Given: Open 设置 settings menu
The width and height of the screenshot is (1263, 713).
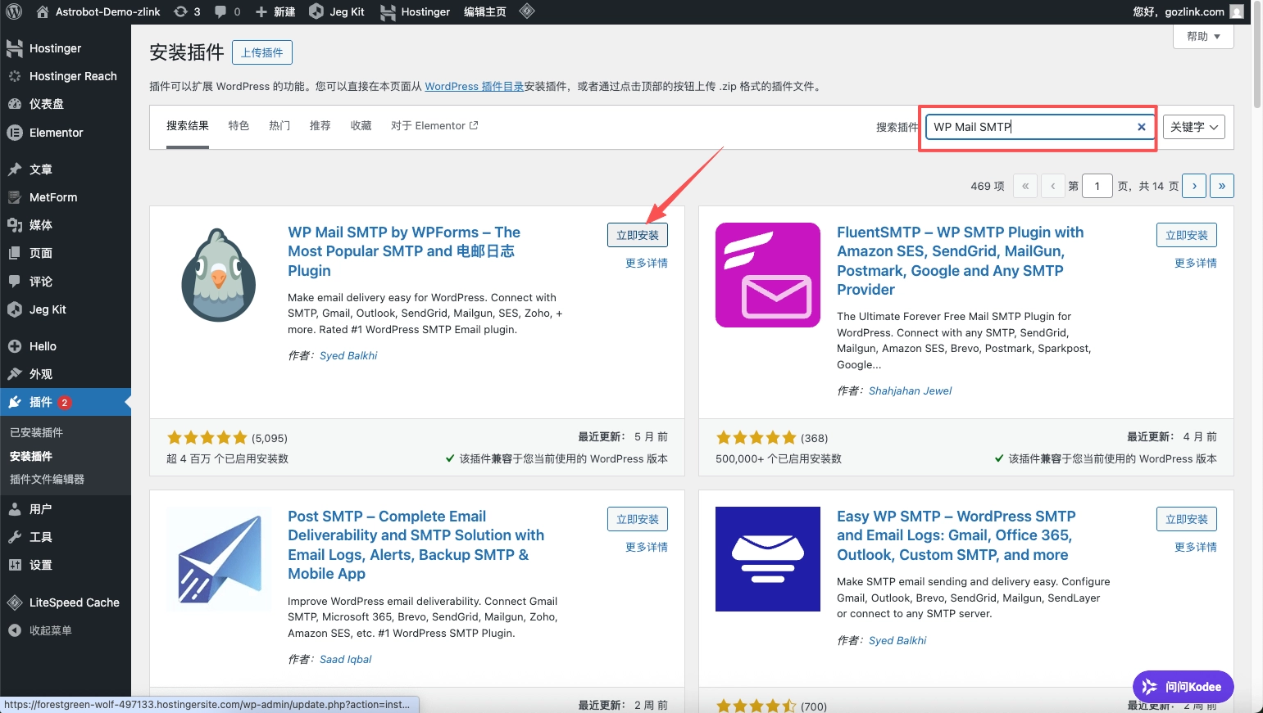Looking at the screenshot, I should [66, 565].
